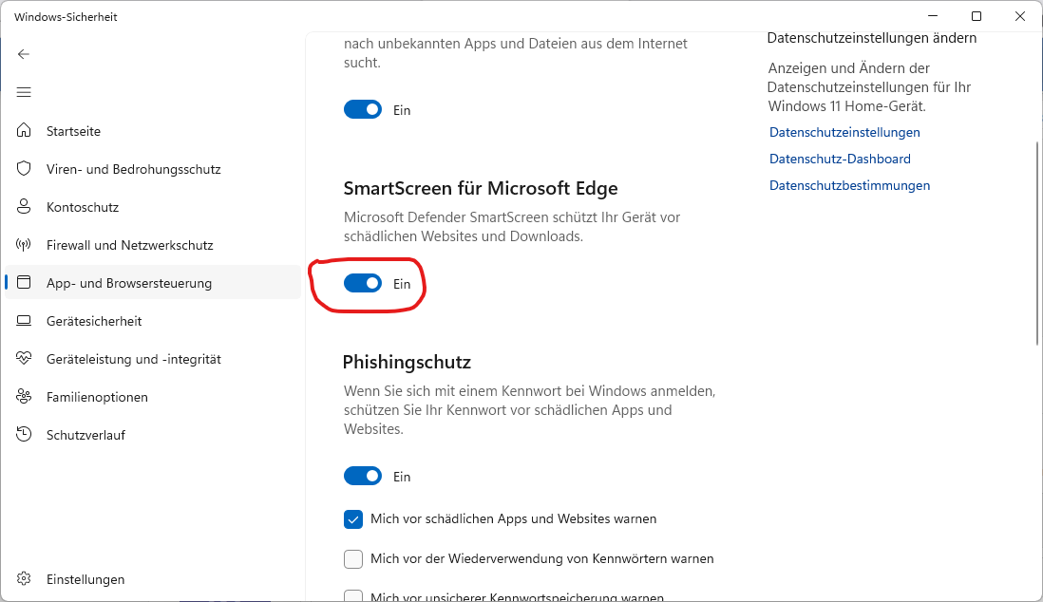Click the vertical scrollbar on the right
The width and height of the screenshot is (1043, 602).
pyautogui.click(x=1037, y=243)
